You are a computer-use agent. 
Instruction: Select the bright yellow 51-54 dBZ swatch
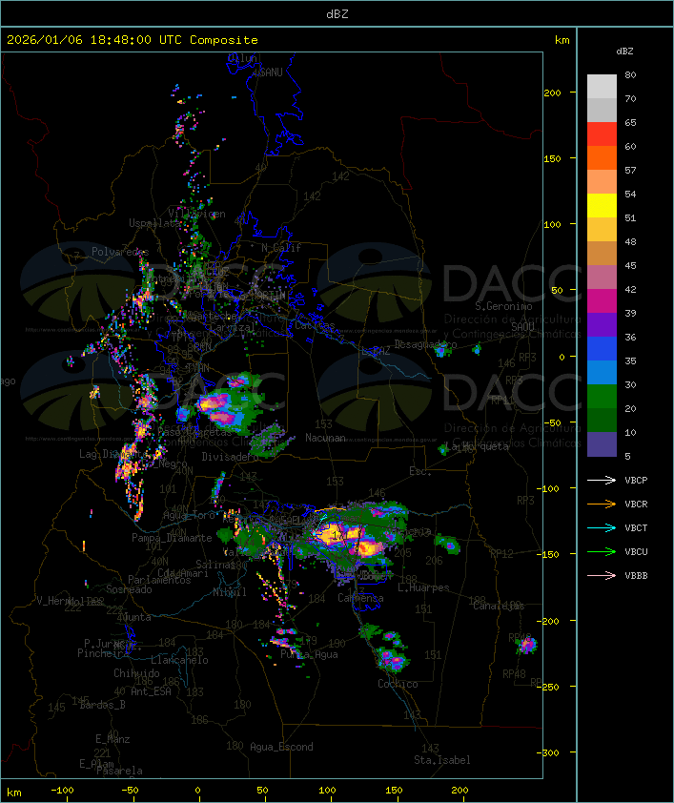pyautogui.click(x=602, y=206)
